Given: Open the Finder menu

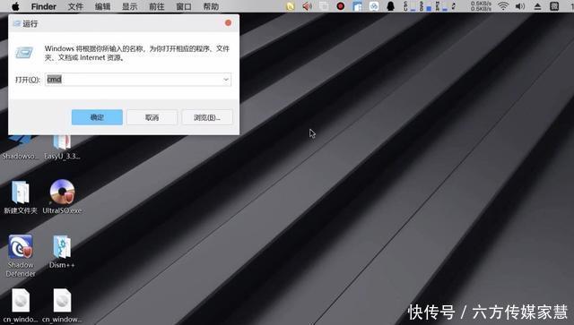Looking at the screenshot, I should click(44, 6).
